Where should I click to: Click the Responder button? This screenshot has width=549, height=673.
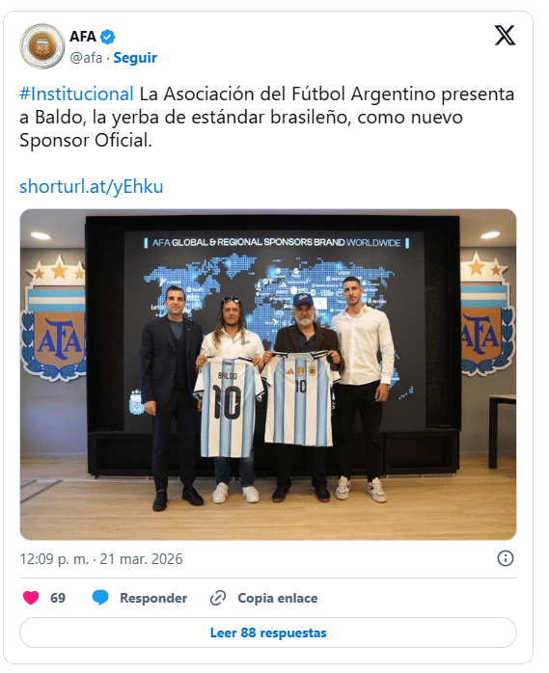click(153, 598)
